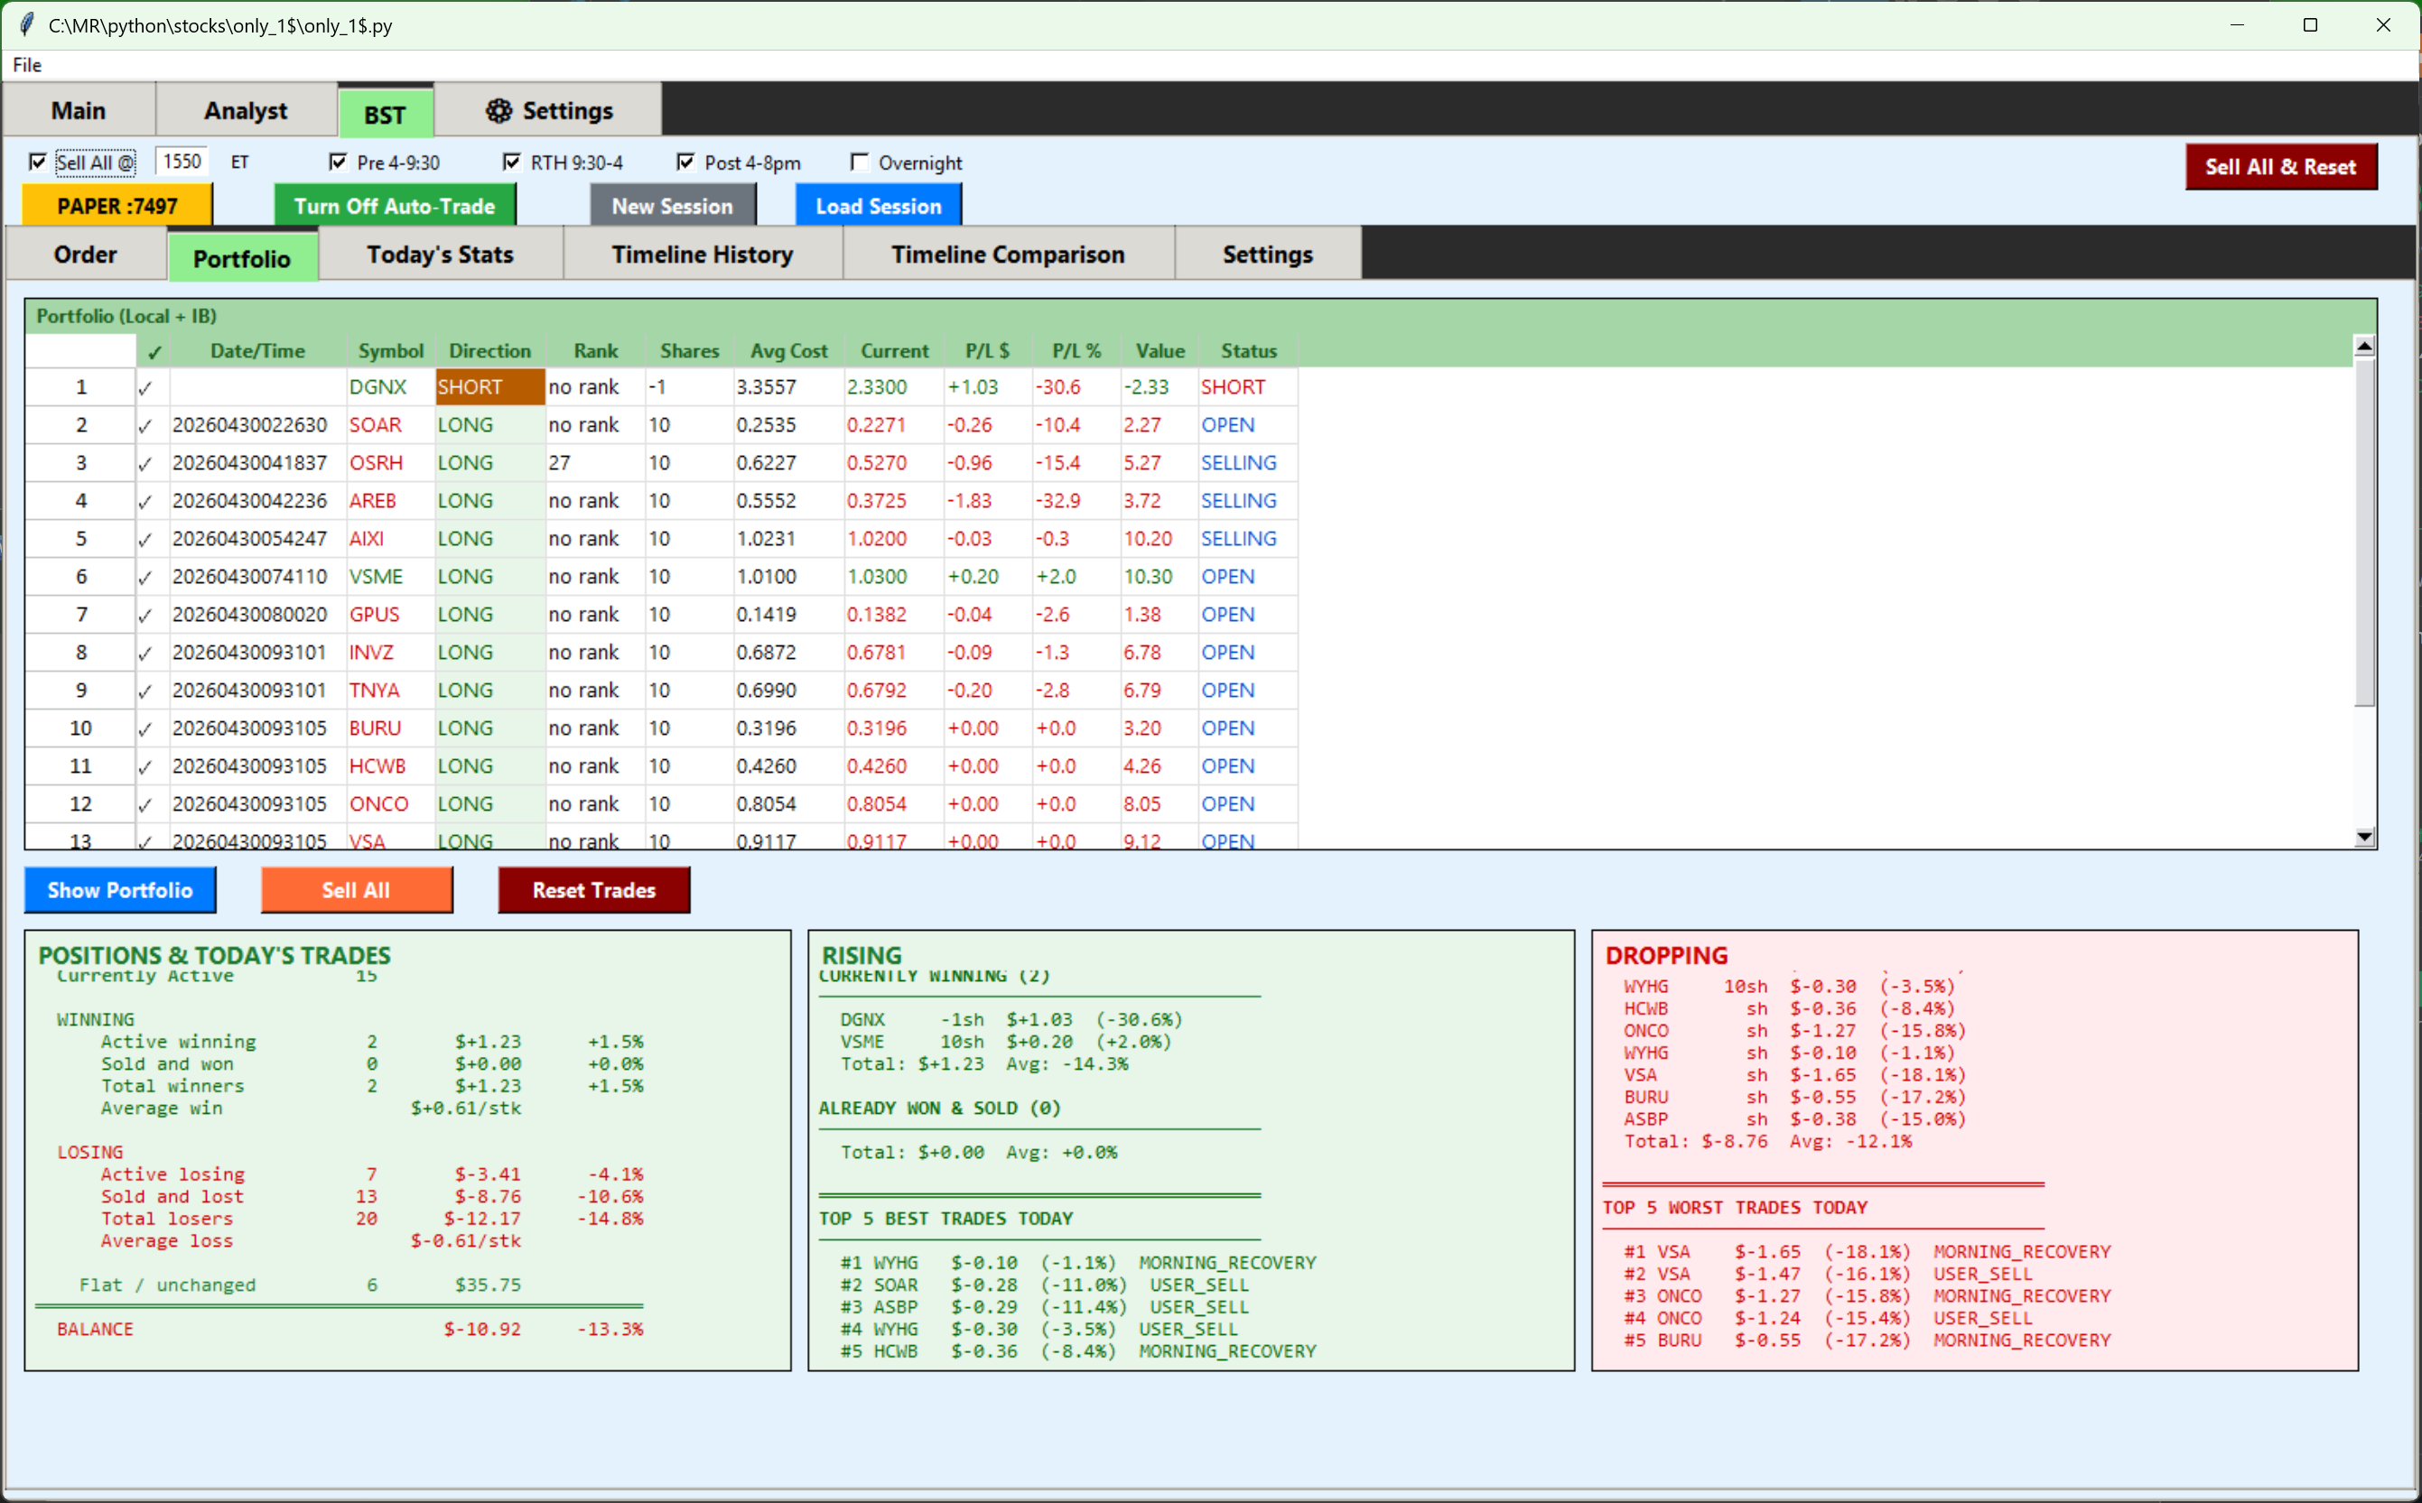Image resolution: width=2422 pixels, height=1503 pixels.
Task: Toggle the Sell All @ checkbox
Action: point(38,162)
